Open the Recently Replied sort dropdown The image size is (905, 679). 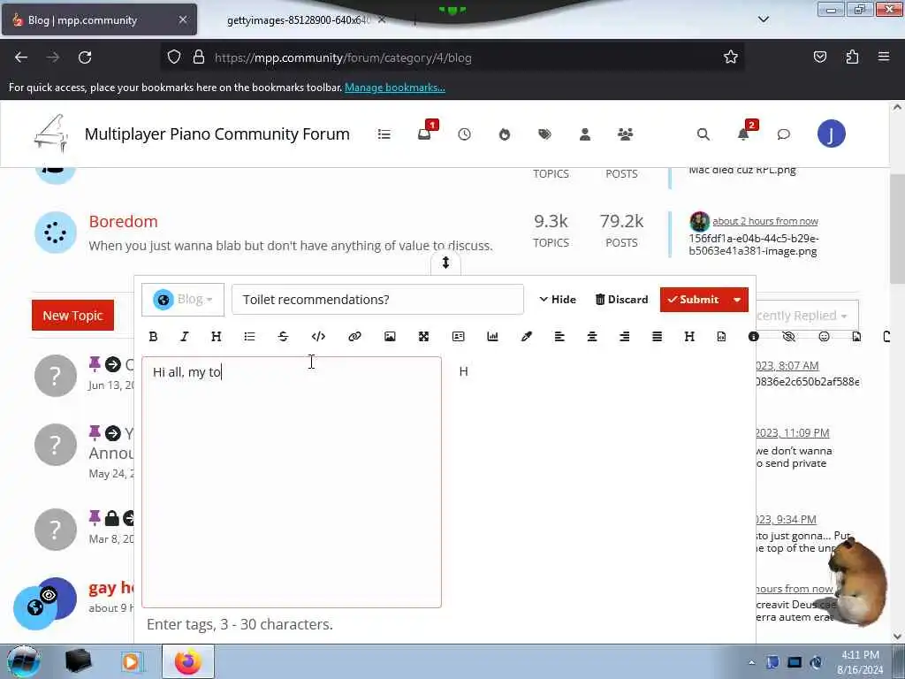[806, 316]
